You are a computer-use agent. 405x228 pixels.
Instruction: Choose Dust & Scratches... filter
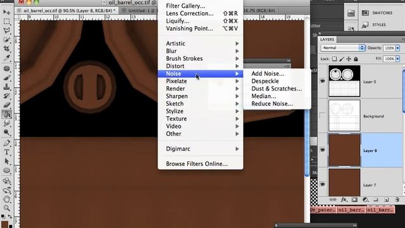pyautogui.click(x=277, y=89)
